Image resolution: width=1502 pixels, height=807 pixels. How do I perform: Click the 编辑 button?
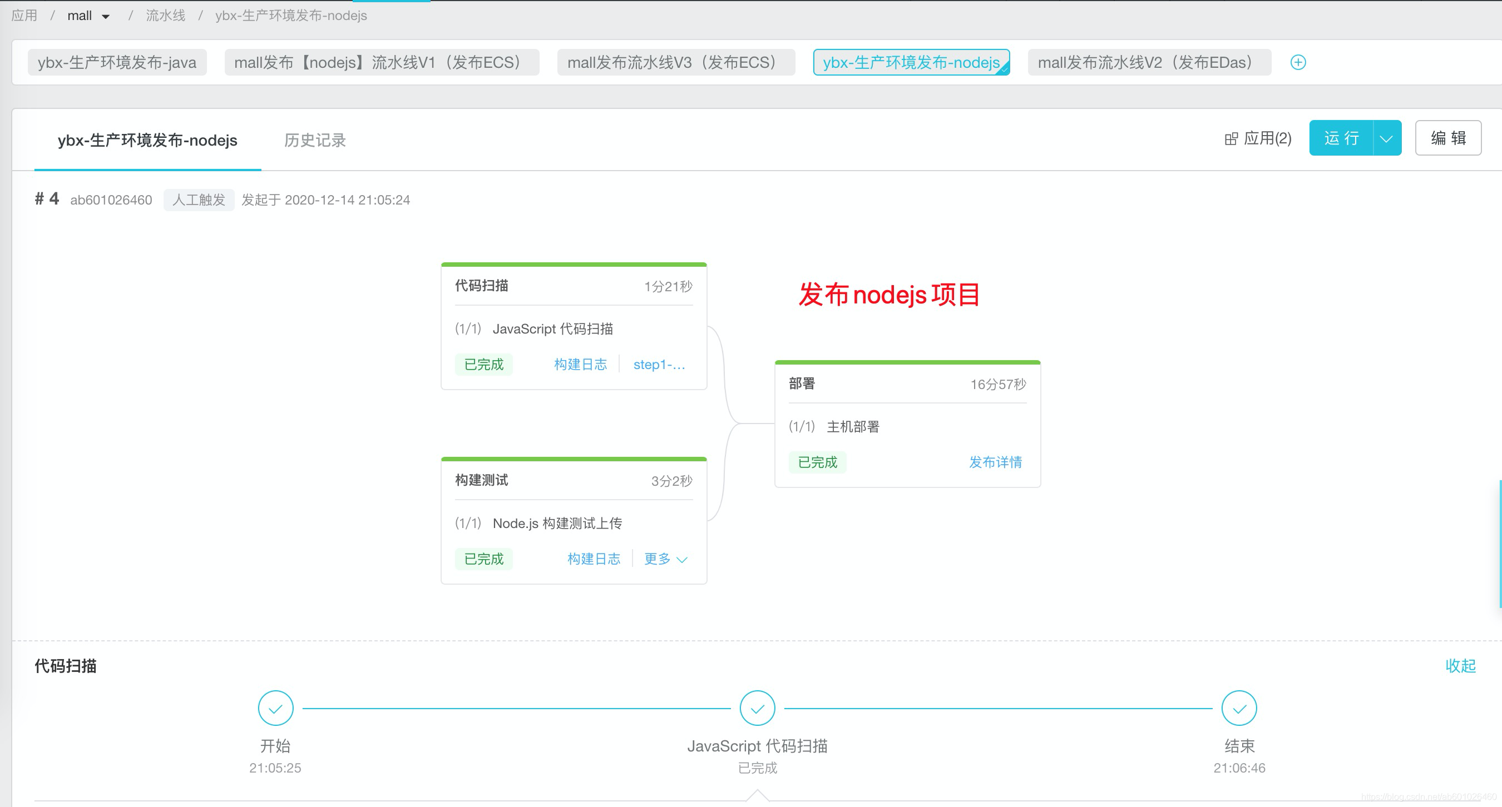(1449, 138)
